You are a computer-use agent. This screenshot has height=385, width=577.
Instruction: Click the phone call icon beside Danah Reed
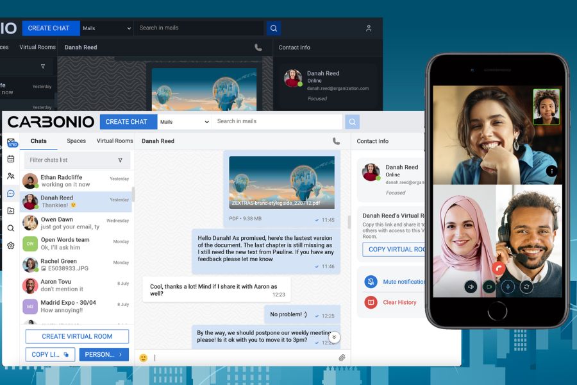point(336,141)
